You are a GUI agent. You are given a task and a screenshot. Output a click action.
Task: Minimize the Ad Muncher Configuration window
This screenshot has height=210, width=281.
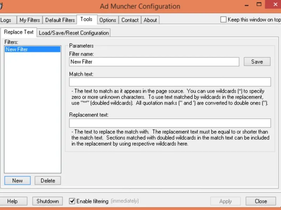[x=247, y=5]
